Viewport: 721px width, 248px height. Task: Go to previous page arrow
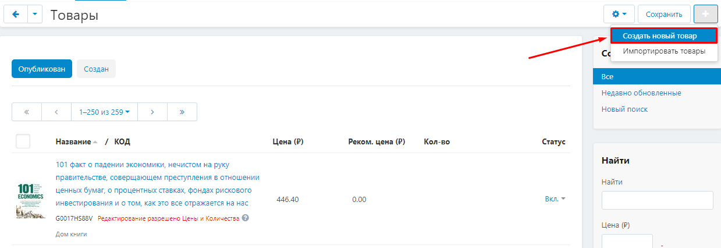pyautogui.click(x=56, y=112)
